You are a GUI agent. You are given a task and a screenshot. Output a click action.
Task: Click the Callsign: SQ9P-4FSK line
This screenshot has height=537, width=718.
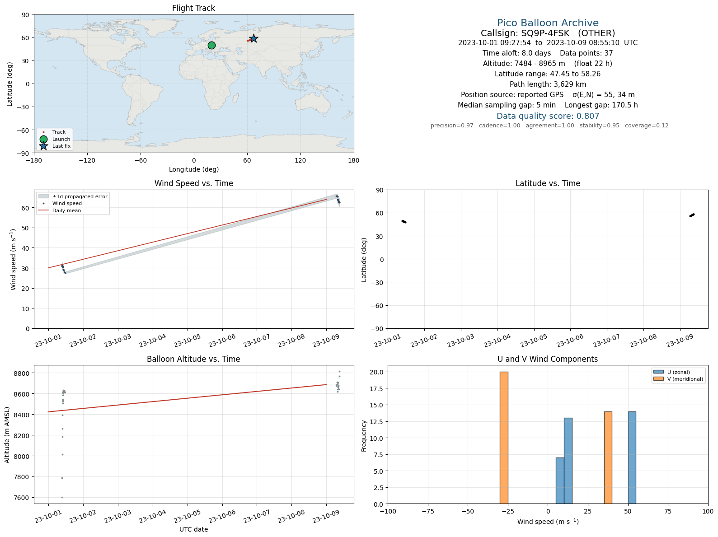tap(548, 33)
